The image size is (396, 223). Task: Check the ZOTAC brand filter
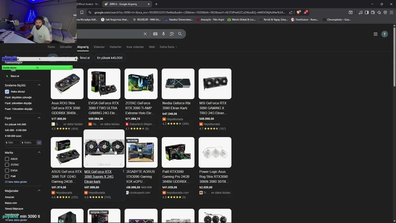click(x=7, y=165)
